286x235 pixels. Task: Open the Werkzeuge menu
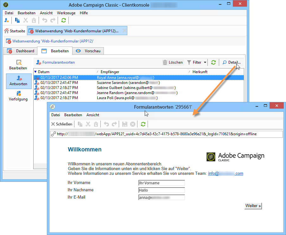coord(66,13)
